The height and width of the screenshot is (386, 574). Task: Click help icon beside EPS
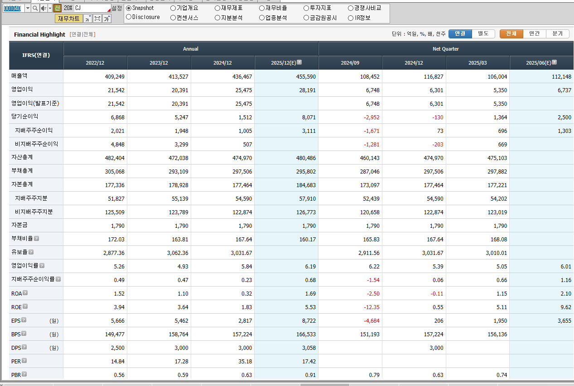coord(24,320)
